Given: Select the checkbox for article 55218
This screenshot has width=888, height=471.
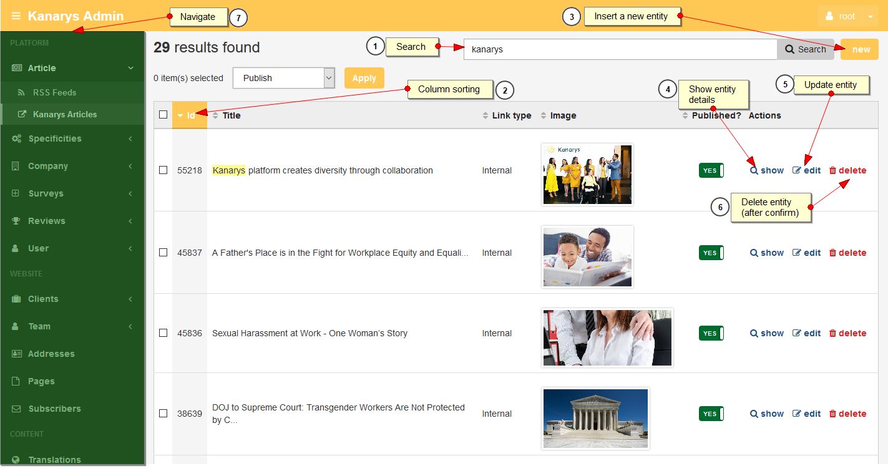Looking at the screenshot, I should tap(163, 170).
